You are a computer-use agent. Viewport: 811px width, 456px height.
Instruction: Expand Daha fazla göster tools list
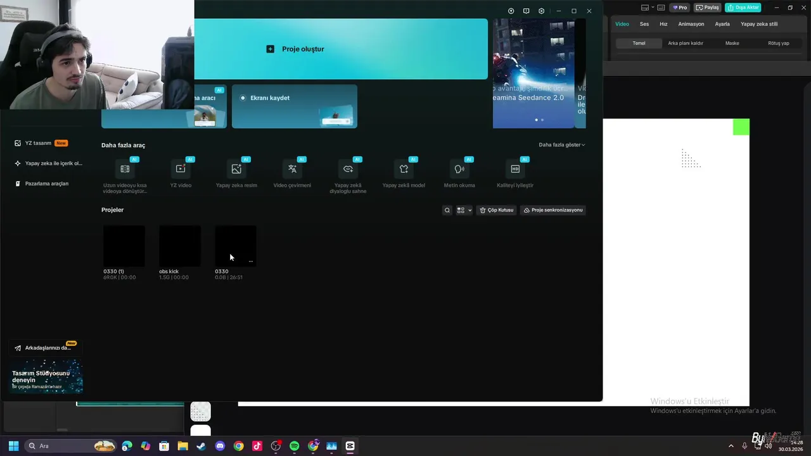[x=562, y=145]
